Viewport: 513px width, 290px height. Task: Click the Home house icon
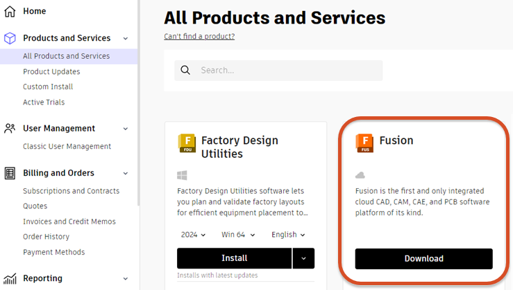pyautogui.click(x=10, y=11)
